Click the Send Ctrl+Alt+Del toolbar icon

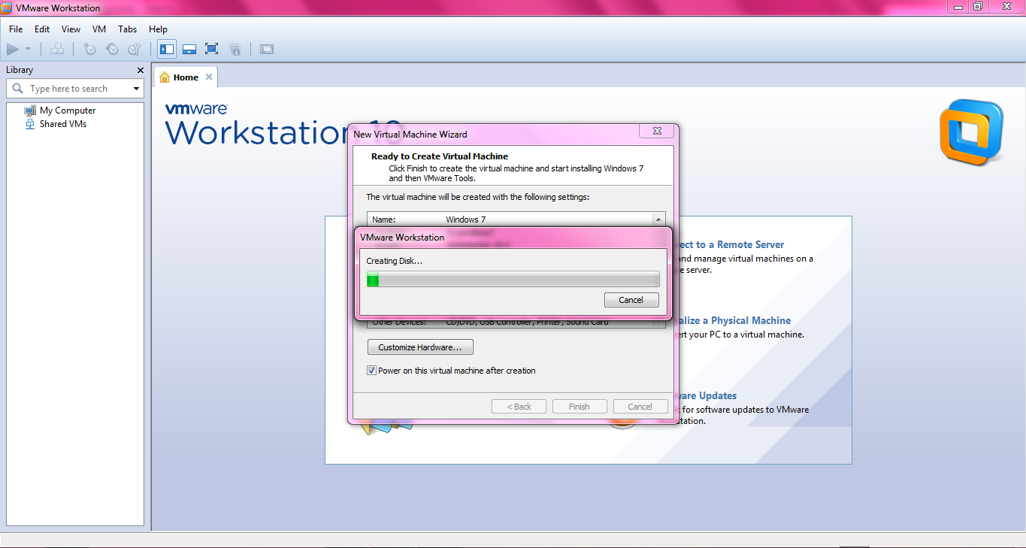tap(57, 49)
